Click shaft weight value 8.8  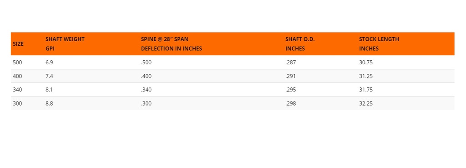[x=49, y=104]
